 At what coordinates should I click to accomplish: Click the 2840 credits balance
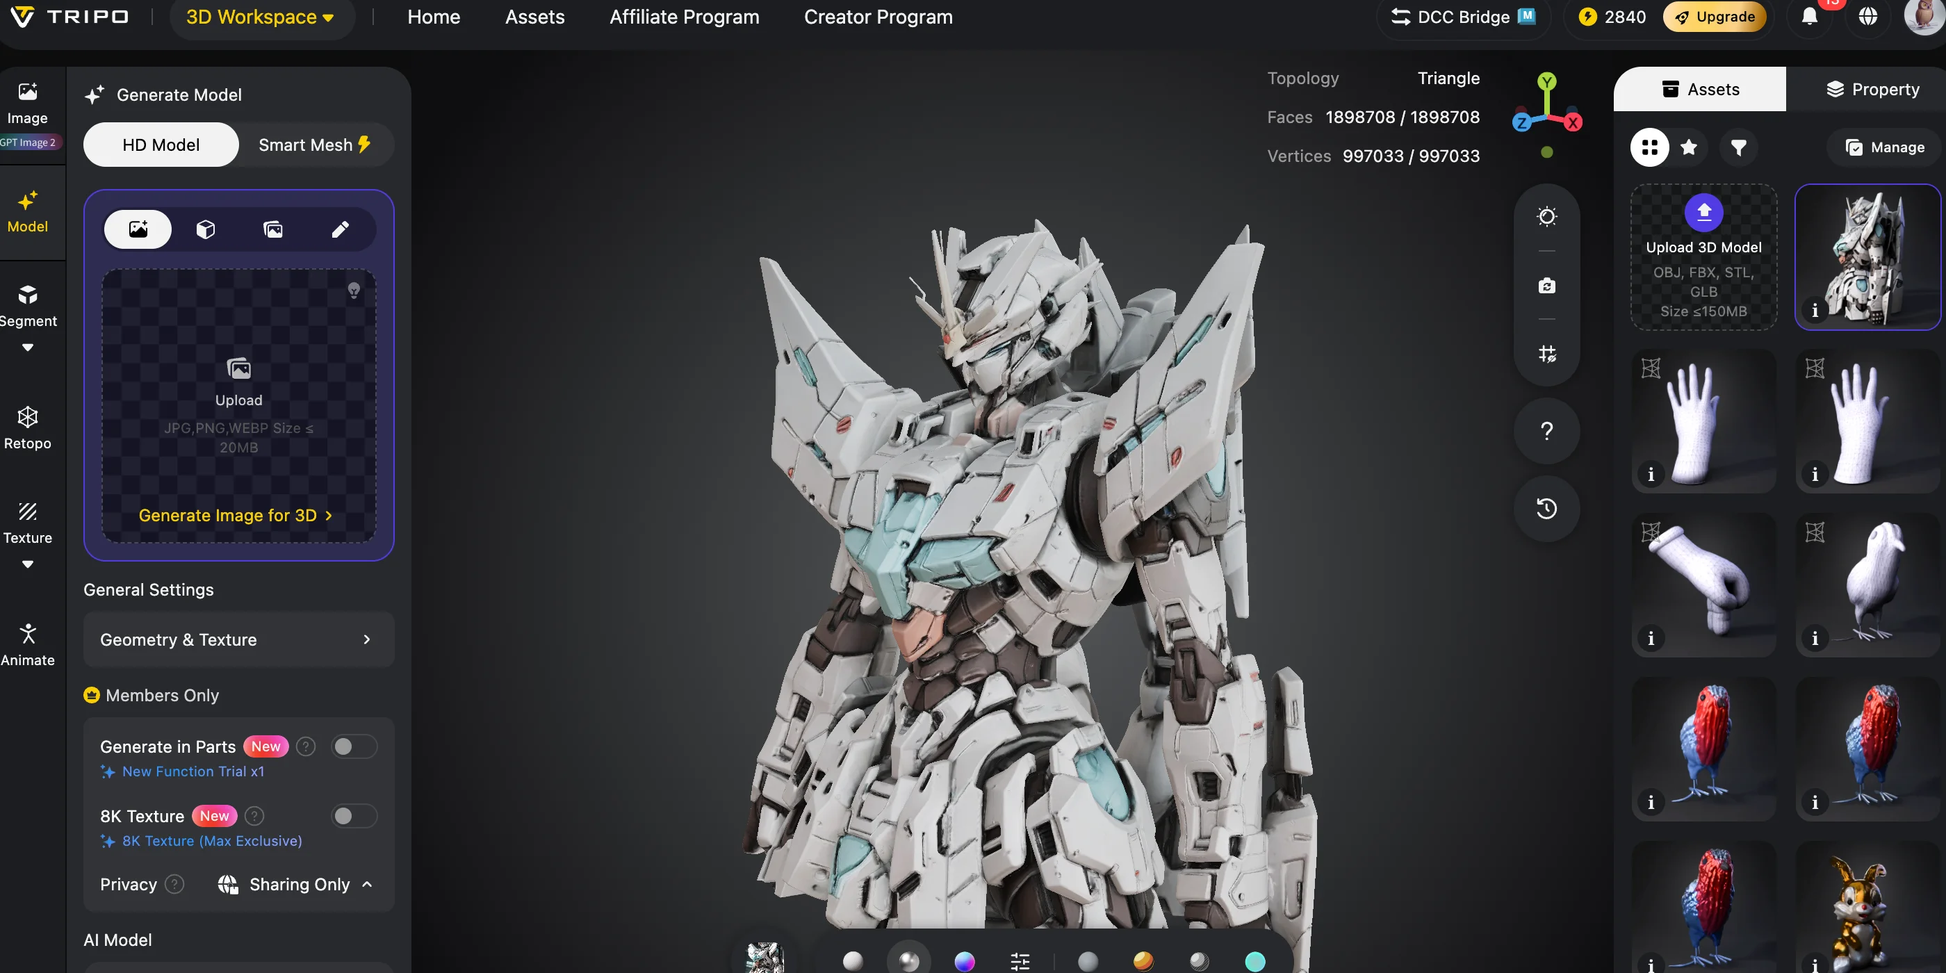[1612, 17]
